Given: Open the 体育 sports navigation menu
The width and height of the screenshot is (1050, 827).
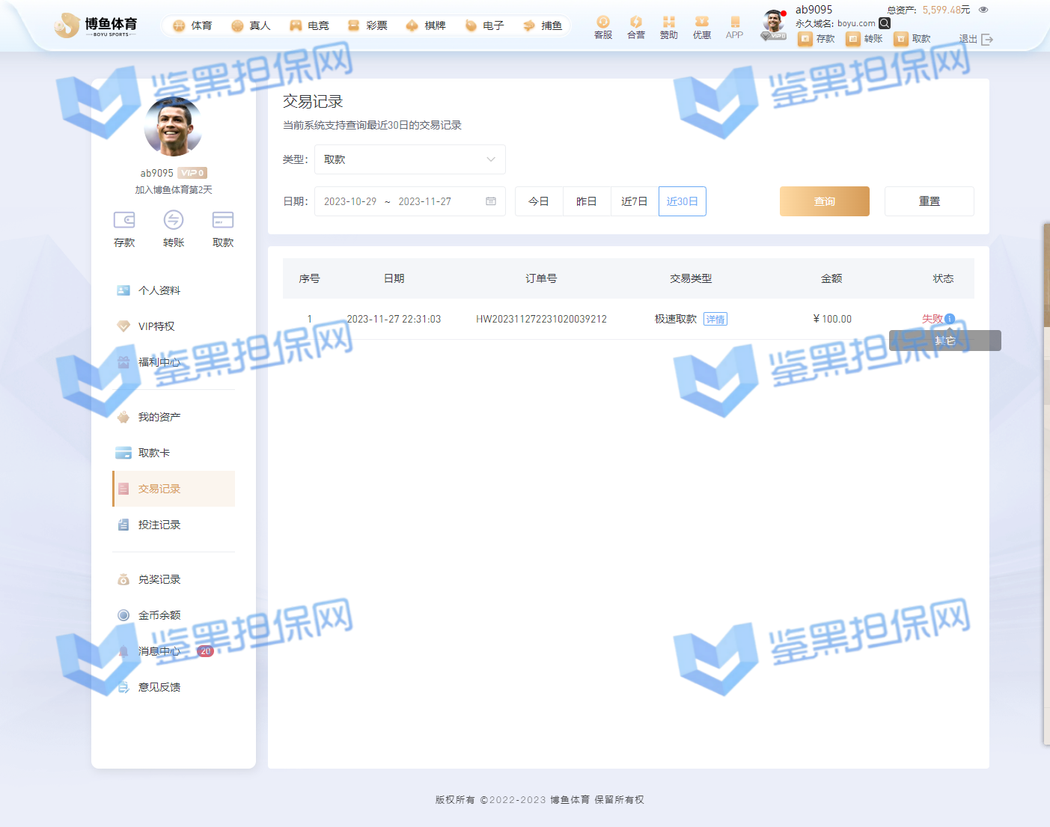Looking at the screenshot, I should (x=192, y=25).
